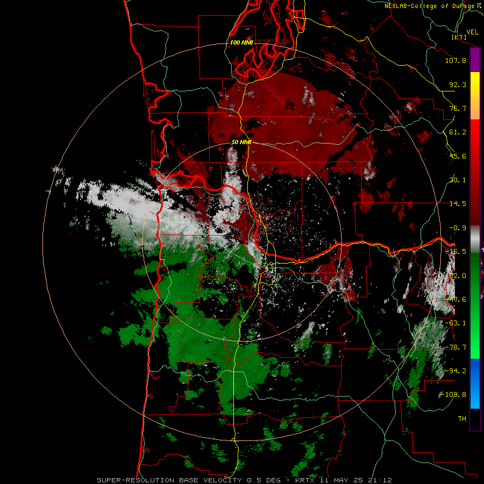Click the TH label on the legend
Image resolution: width=484 pixels, height=484 pixels.
point(462,419)
